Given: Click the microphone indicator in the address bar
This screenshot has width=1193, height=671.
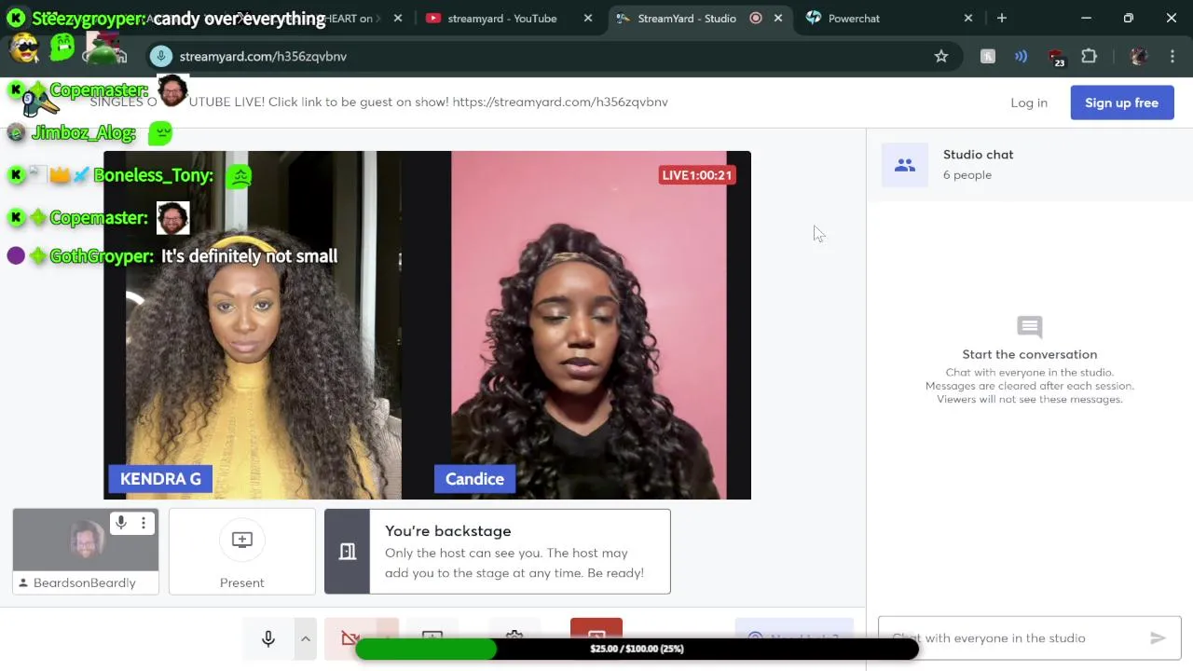Looking at the screenshot, I should [161, 56].
